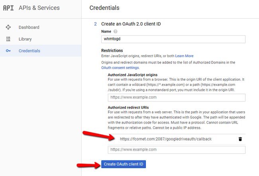Open the help tooltip beside Name

116,31
